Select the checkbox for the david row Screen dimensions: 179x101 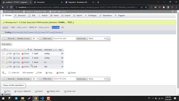[3, 58]
